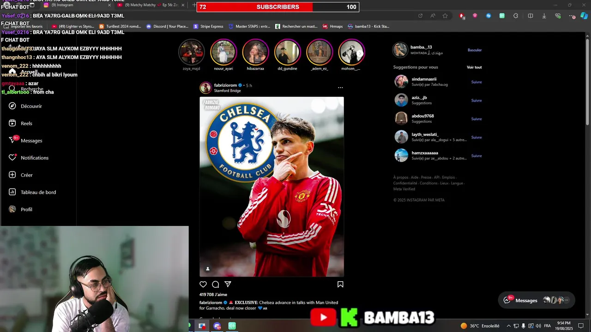Open browser downloads icon
The width and height of the screenshot is (591, 332).
point(544,16)
